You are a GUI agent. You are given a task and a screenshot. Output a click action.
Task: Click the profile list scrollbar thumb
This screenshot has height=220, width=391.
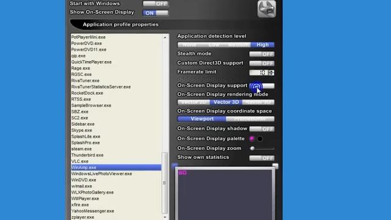pos(165,183)
